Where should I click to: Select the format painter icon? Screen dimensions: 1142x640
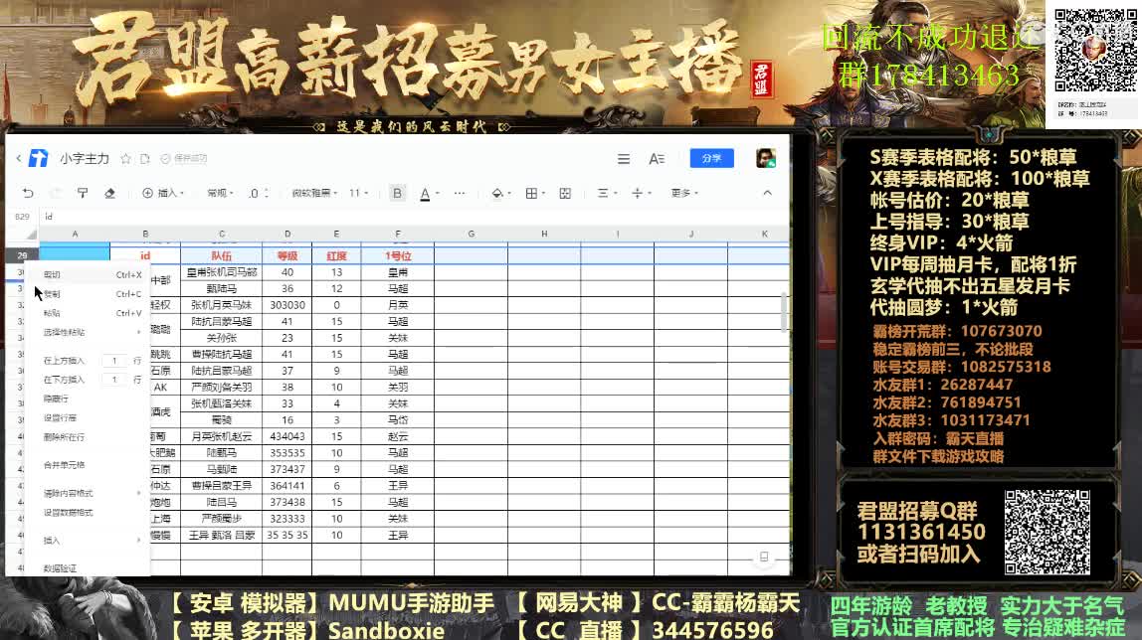(x=83, y=193)
